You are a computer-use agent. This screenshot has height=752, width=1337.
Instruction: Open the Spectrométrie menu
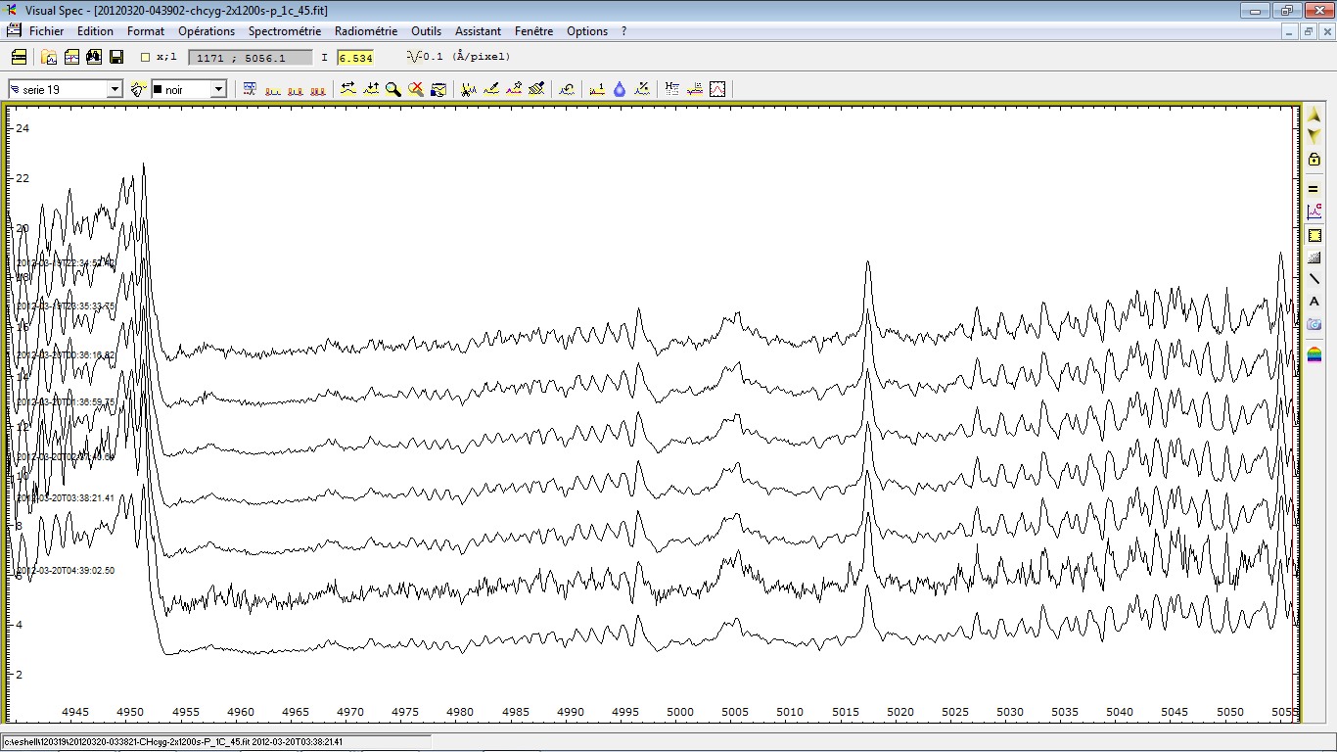[284, 31]
